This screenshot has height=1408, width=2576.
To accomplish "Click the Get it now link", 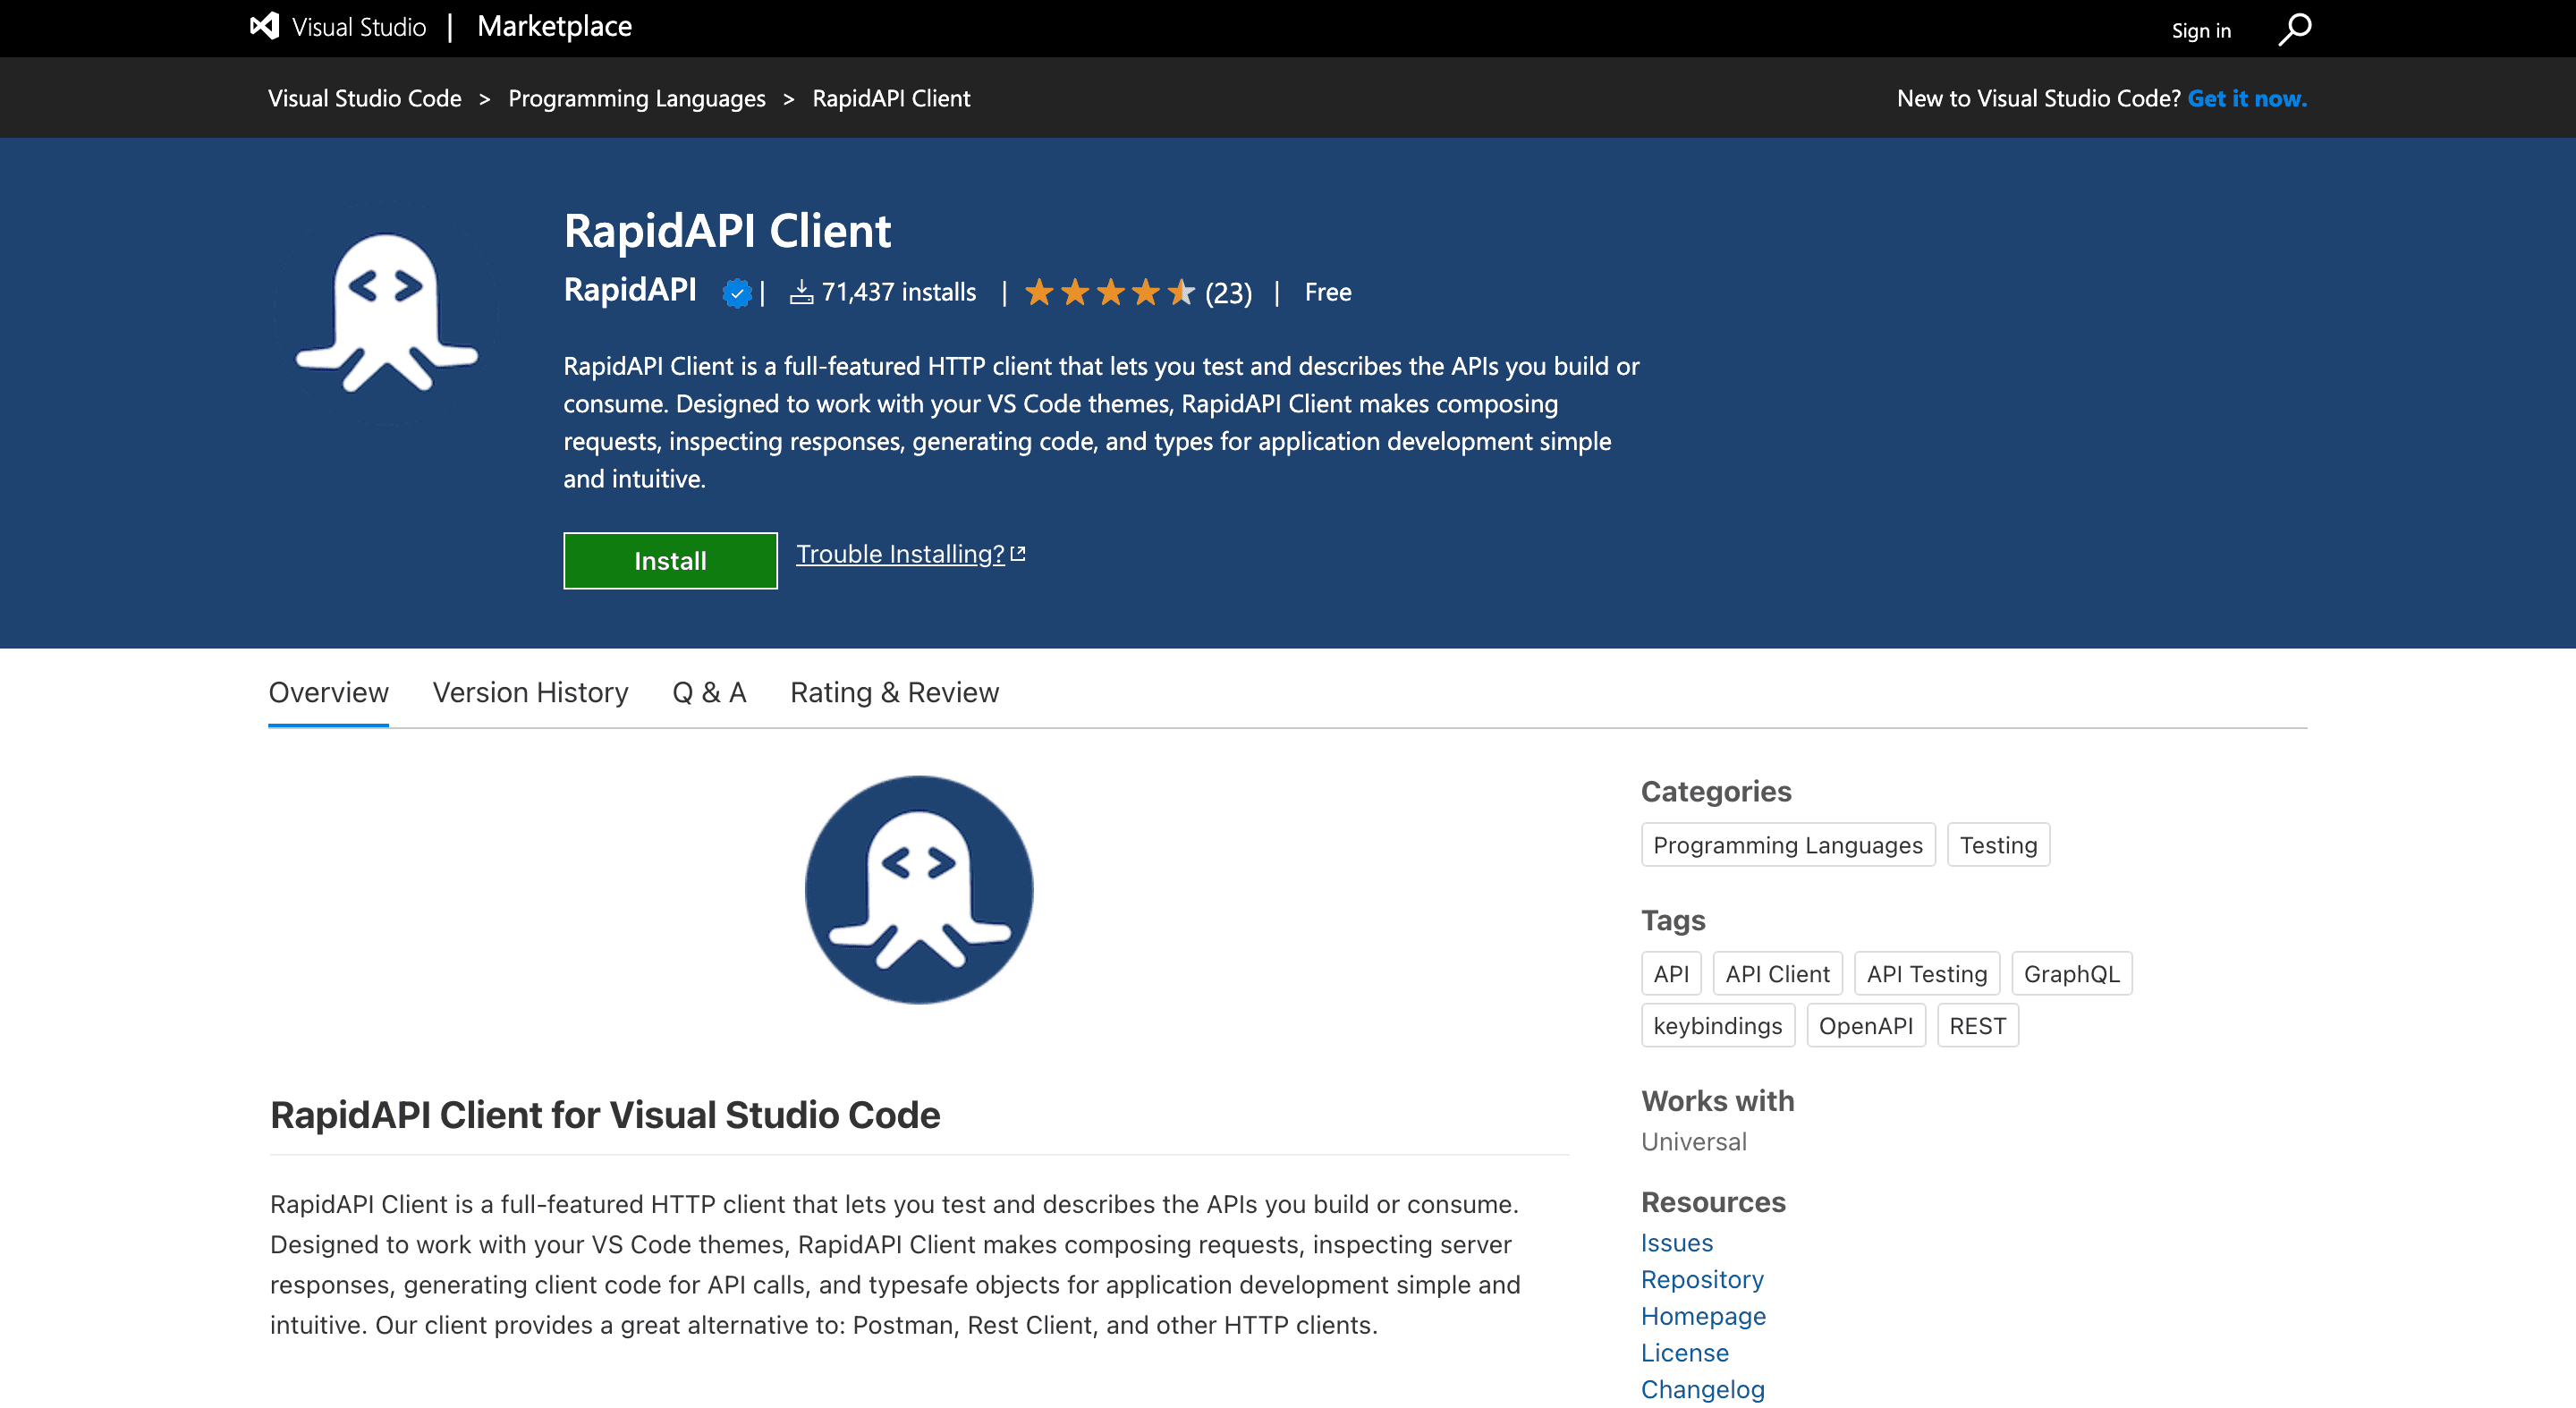I will 2247,98.
